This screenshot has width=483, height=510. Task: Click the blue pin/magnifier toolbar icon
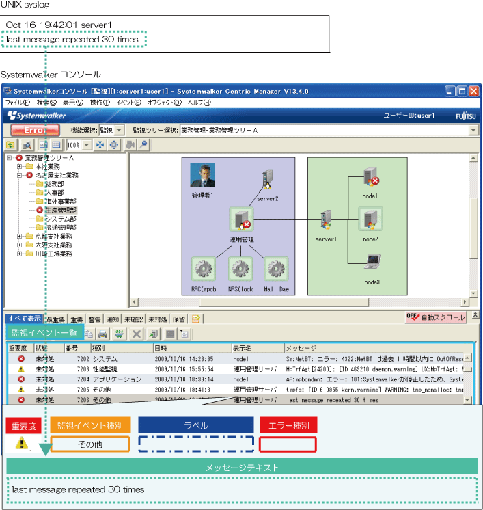tap(143, 145)
